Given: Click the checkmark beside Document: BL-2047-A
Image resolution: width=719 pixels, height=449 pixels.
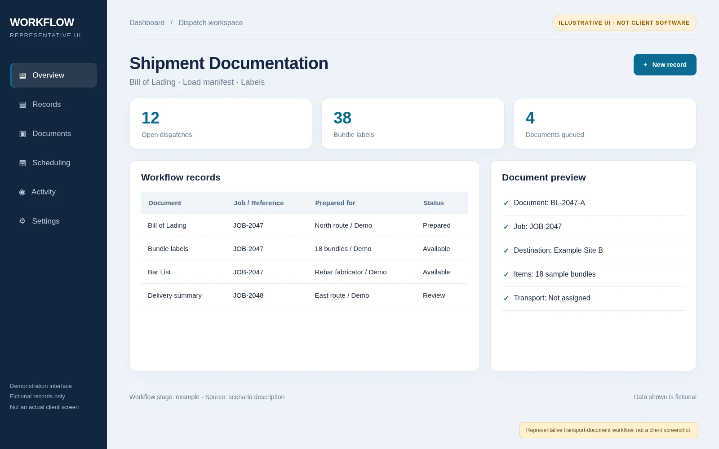Looking at the screenshot, I should tap(506, 203).
